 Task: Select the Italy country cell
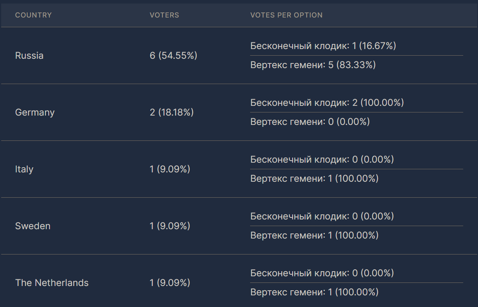tap(24, 169)
